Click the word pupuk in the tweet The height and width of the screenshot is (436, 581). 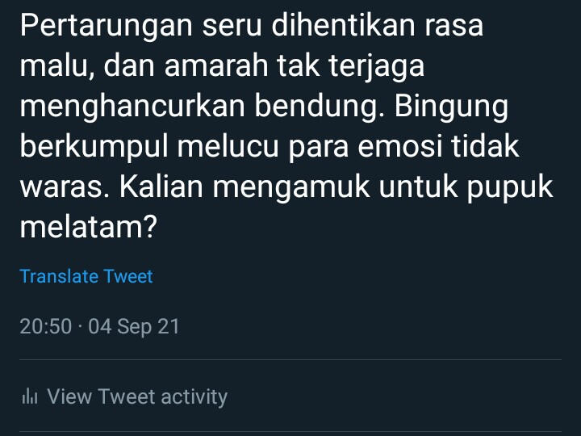pos(509,188)
